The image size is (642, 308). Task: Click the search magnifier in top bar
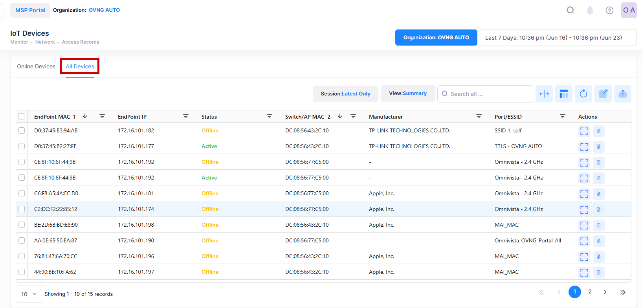coord(570,10)
